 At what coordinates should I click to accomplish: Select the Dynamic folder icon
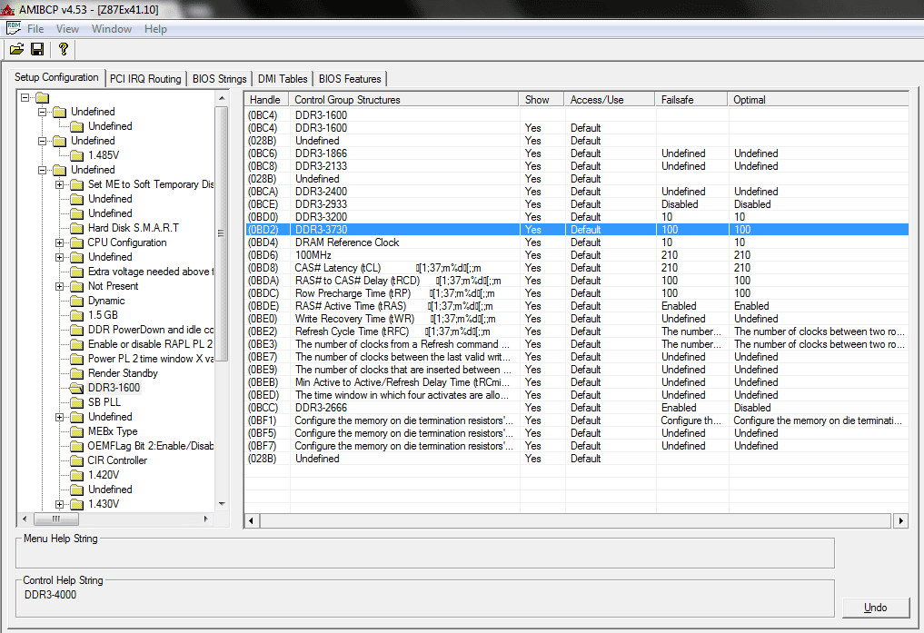(76, 301)
